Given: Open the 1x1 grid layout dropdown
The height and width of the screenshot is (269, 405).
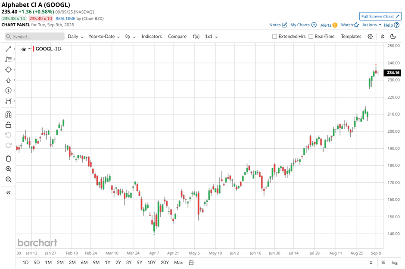Looking at the screenshot, I should [211, 37].
